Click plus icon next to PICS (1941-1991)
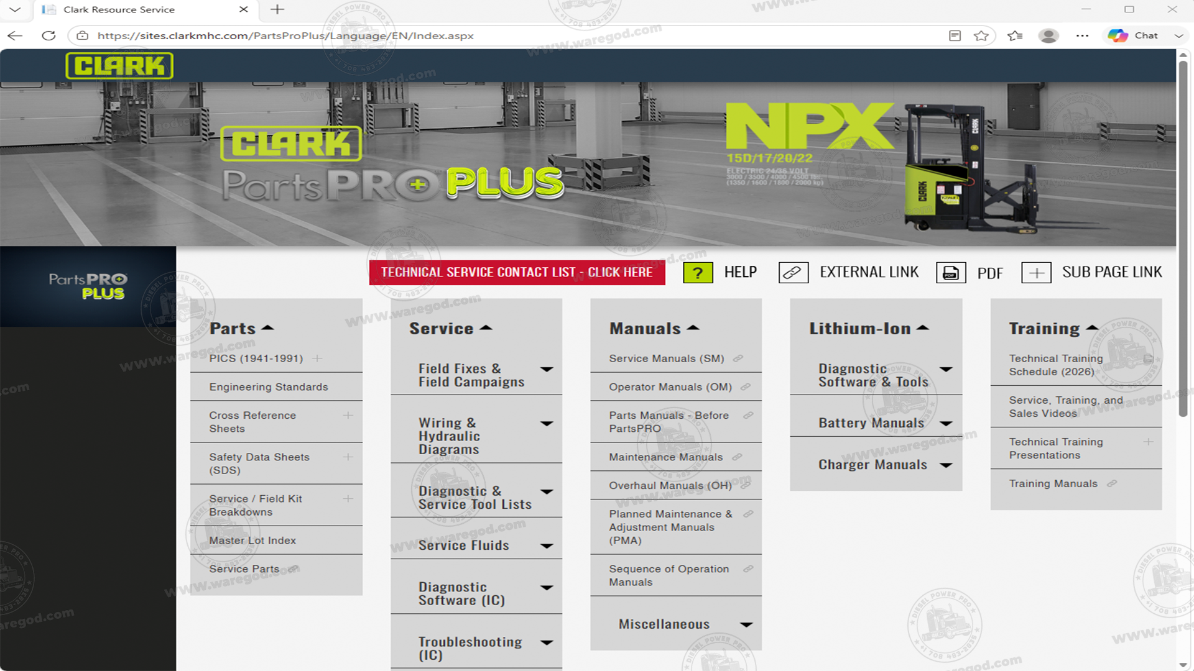 pyautogui.click(x=317, y=358)
